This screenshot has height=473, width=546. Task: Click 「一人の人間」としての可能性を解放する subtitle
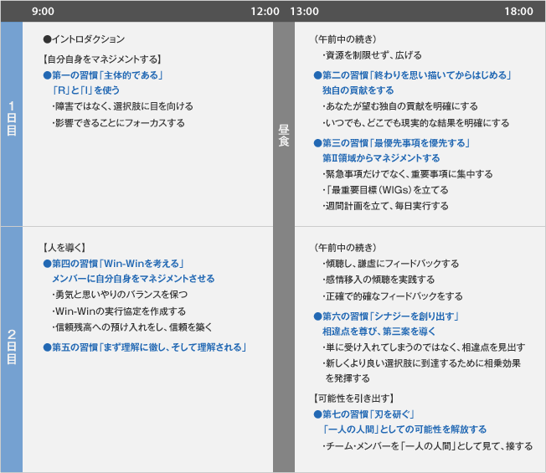[404, 429]
